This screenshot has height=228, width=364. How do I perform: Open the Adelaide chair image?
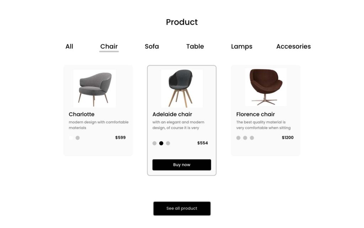click(x=182, y=88)
